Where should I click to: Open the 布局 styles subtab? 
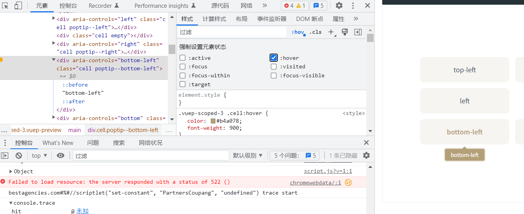242,19
